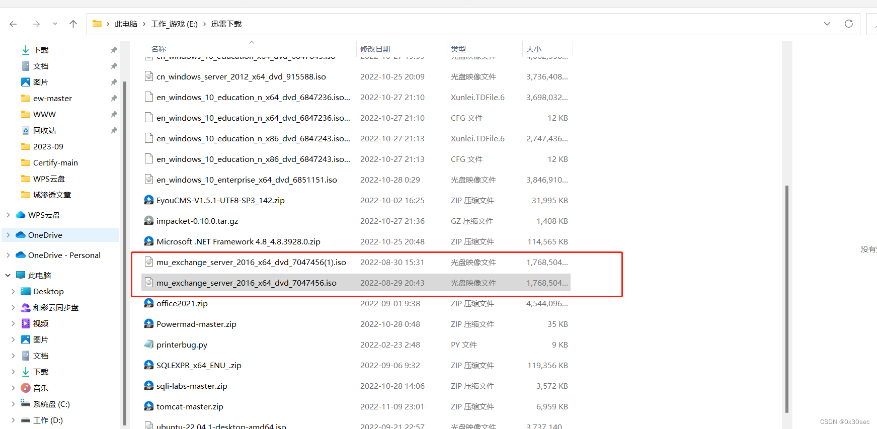The width and height of the screenshot is (877, 429).
Task: Open WPS云盘 folder in quick access
Action: point(49,179)
